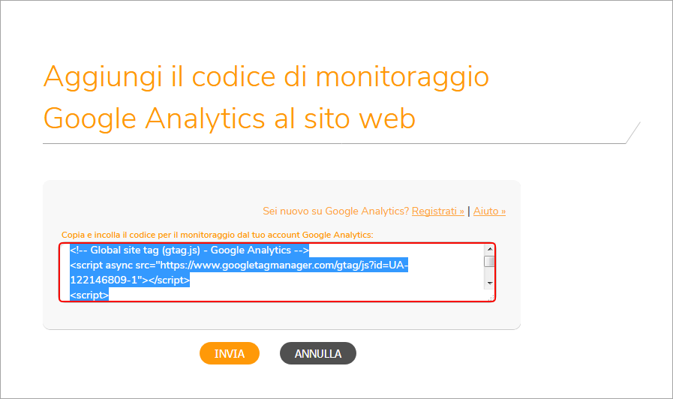Submit the code with INVIA button
The width and height of the screenshot is (673, 399).
pos(230,353)
